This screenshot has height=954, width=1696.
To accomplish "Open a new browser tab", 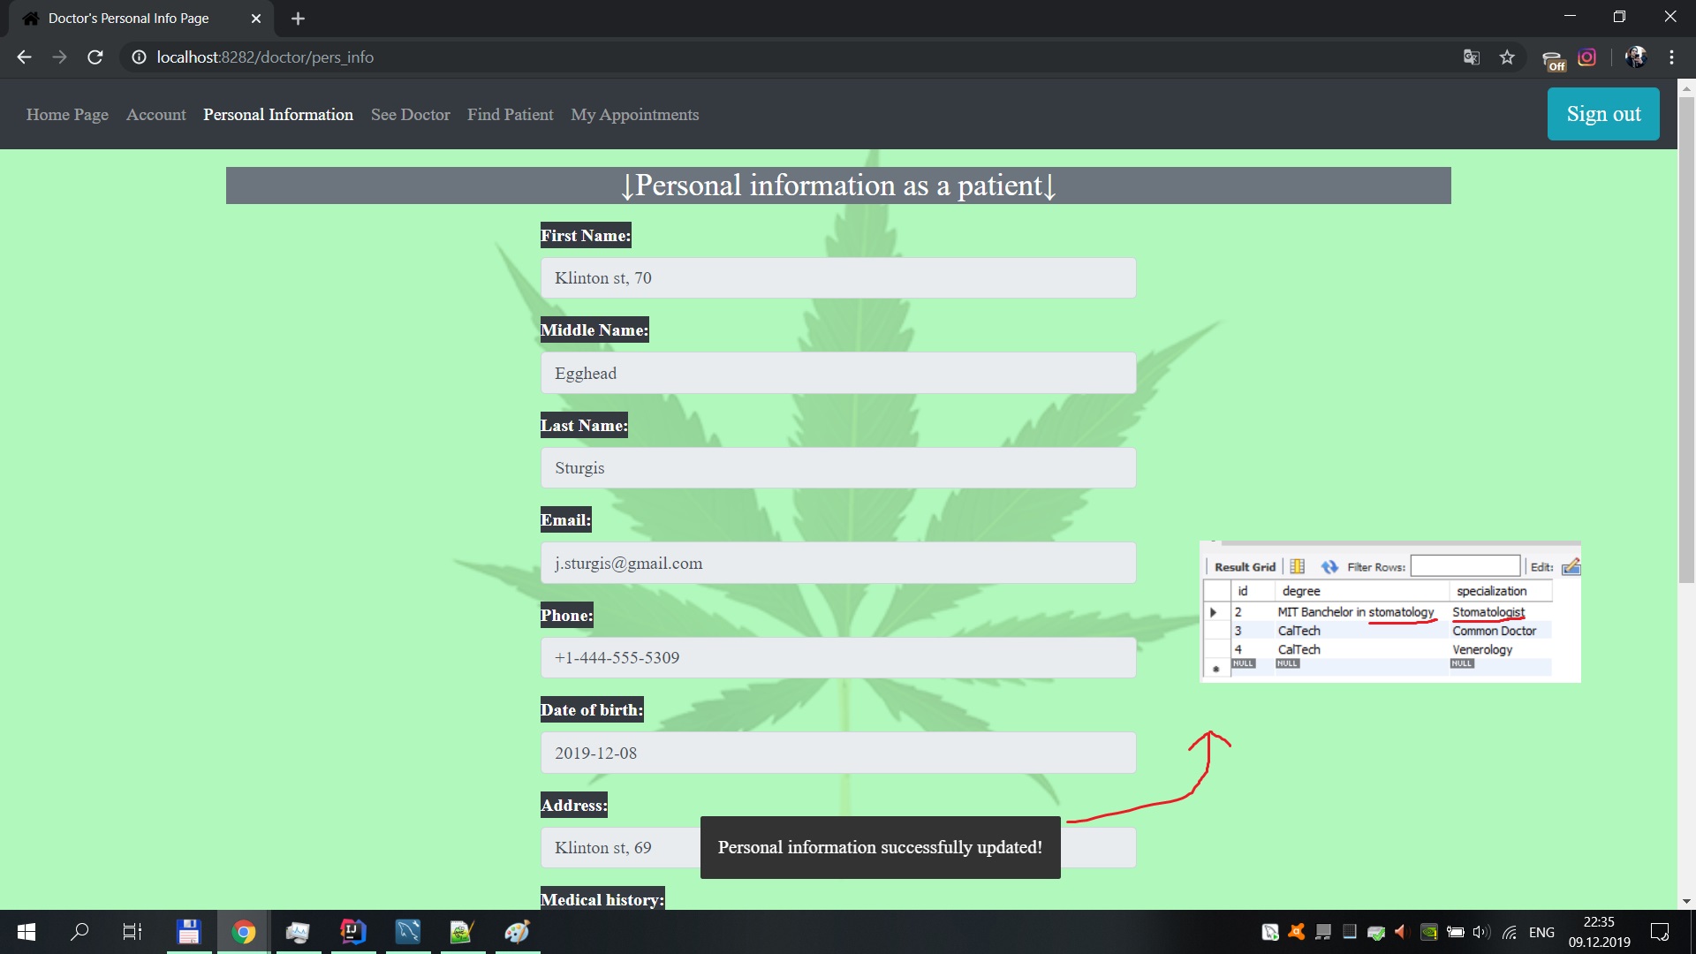I will 298,19.
